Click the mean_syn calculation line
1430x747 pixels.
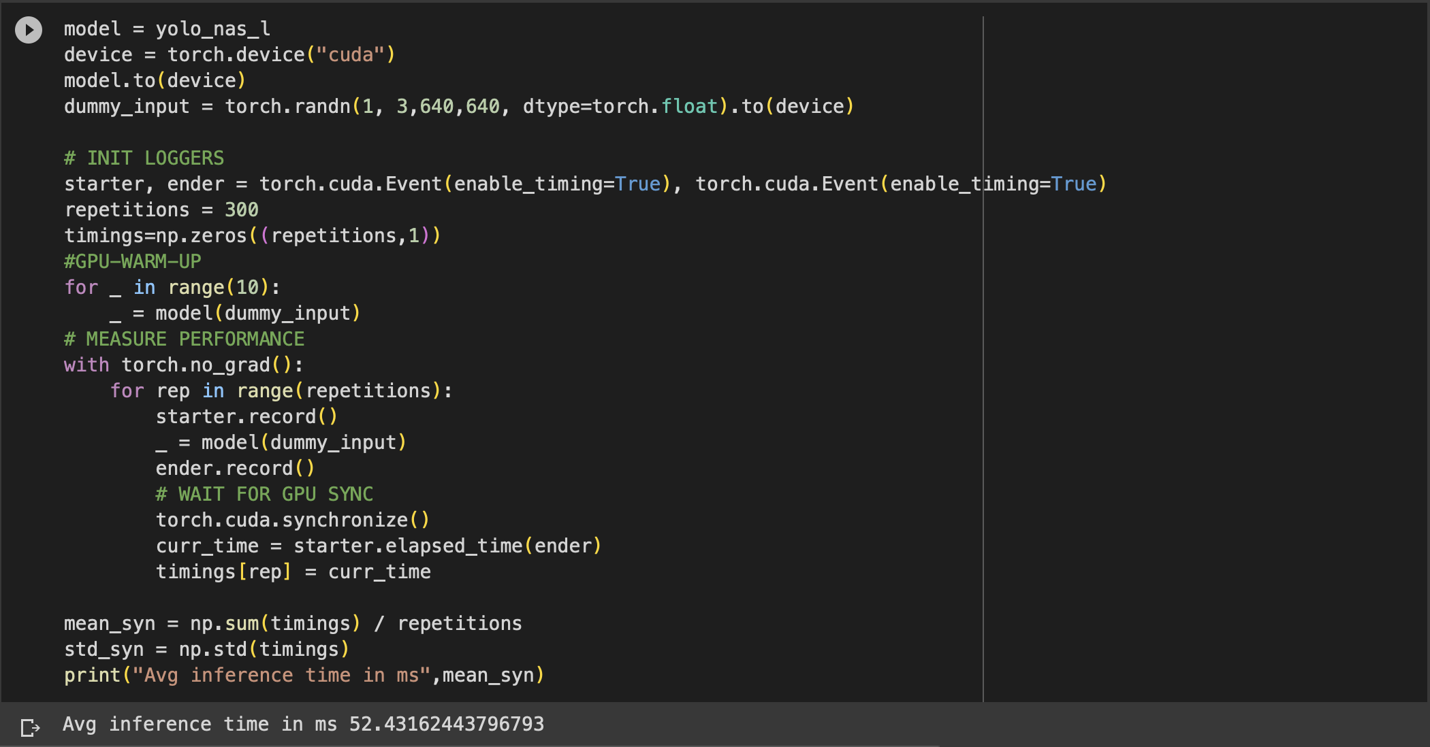click(293, 623)
